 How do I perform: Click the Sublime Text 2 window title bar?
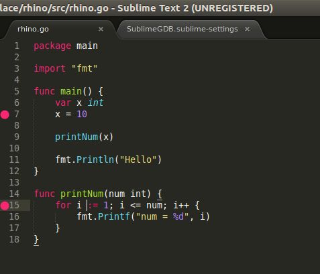coord(160,8)
